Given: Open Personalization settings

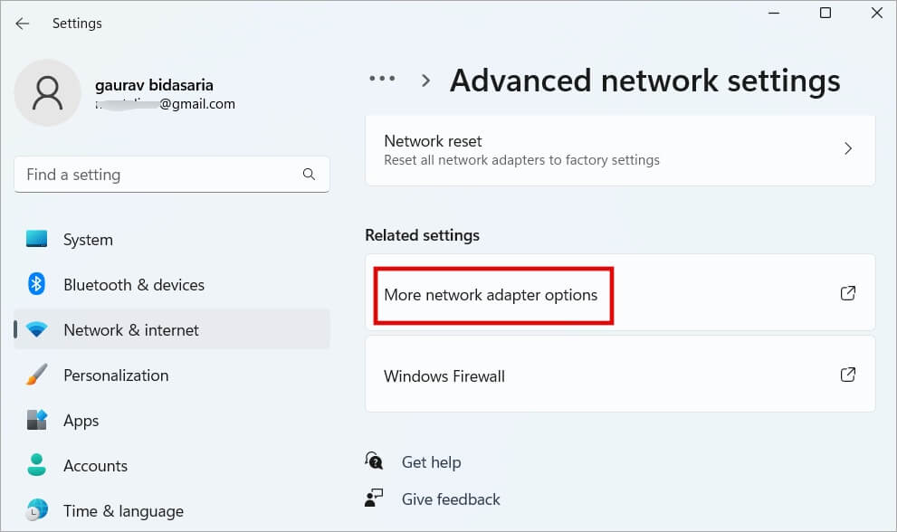Looking at the screenshot, I should (x=172, y=375).
